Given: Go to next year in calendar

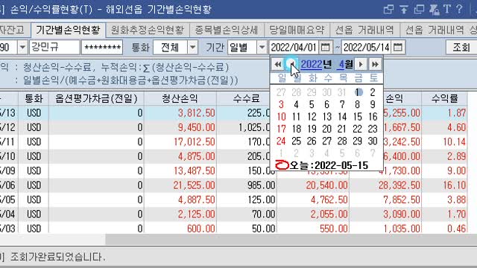Looking at the screenshot, I should 375,64.
